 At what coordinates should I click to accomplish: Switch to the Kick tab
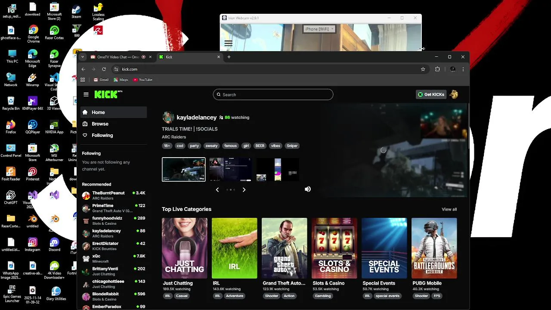(x=189, y=57)
